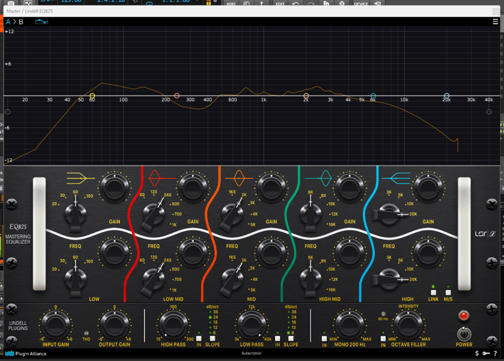504x361 pixels.
Task: Click the upper Low Mid frequency selector knob
Action: coord(154,214)
